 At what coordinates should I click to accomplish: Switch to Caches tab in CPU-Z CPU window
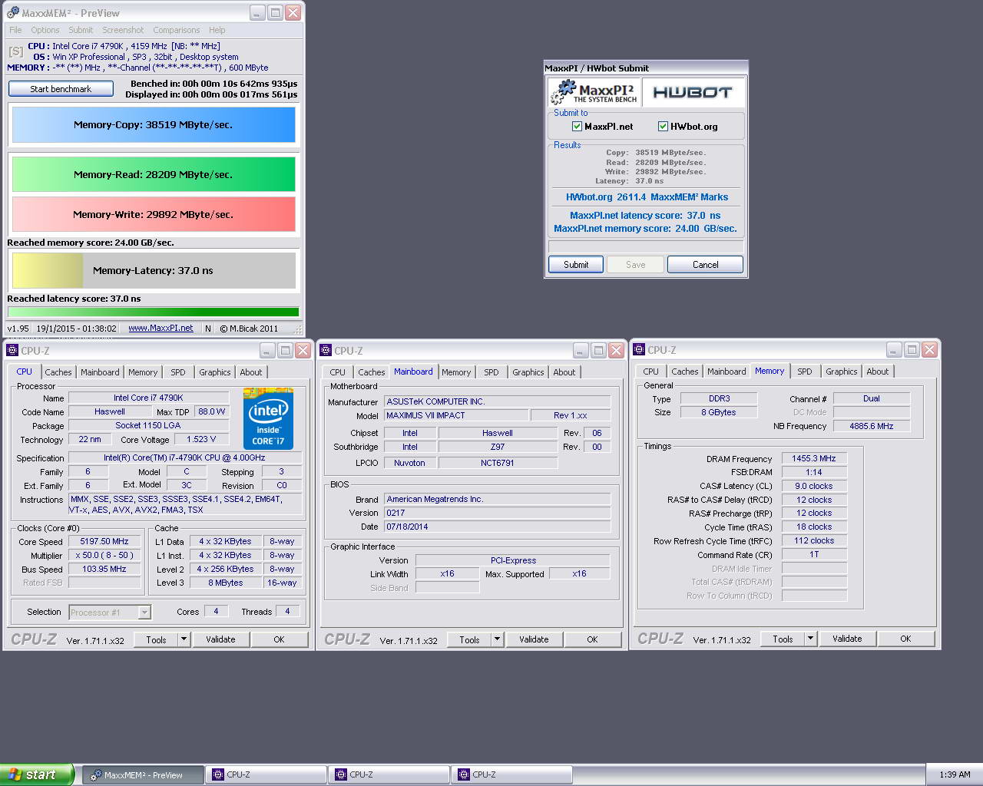pyautogui.click(x=58, y=372)
